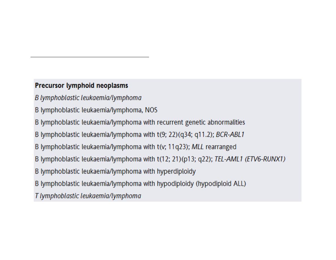Click the '(ETV6-RUNX1)' text
Viewport: 336px width, 260px height.
tap(265, 159)
